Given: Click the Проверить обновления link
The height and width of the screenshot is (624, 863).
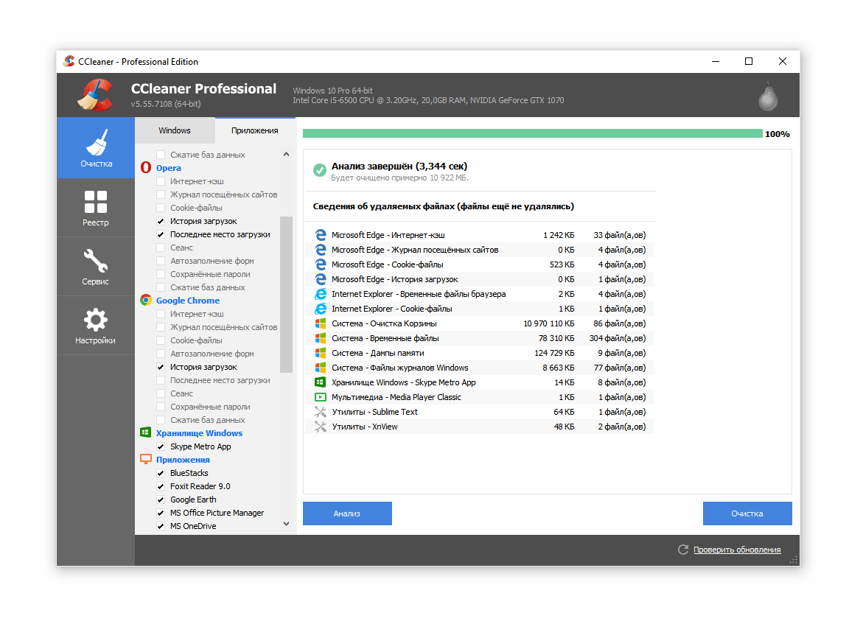Looking at the screenshot, I should click(x=736, y=550).
